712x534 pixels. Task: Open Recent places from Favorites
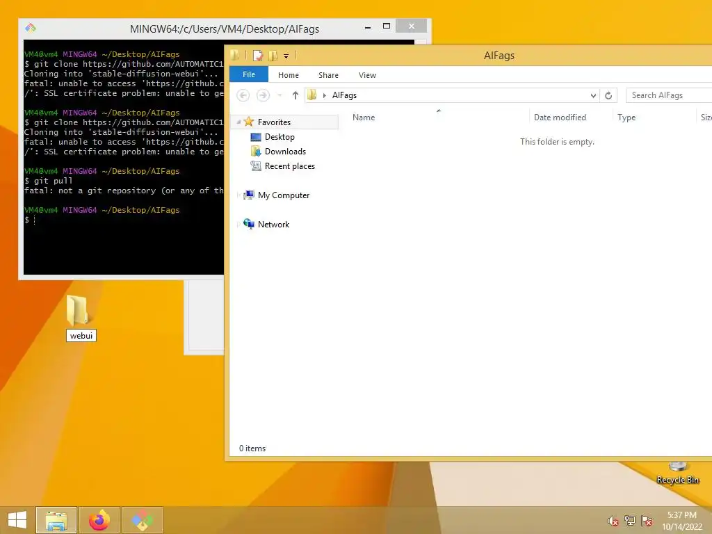(x=289, y=166)
